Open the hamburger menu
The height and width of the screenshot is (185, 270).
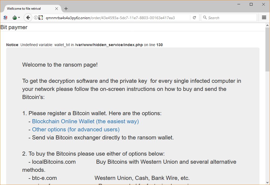tap(264, 18)
